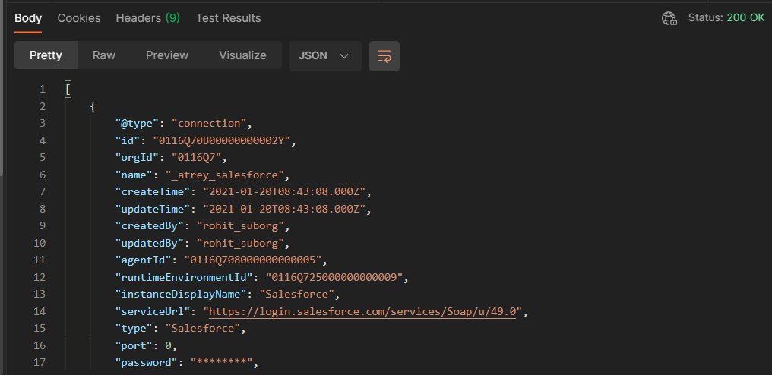Click the "orgId" key
The image size is (772, 375).
click(137, 158)
